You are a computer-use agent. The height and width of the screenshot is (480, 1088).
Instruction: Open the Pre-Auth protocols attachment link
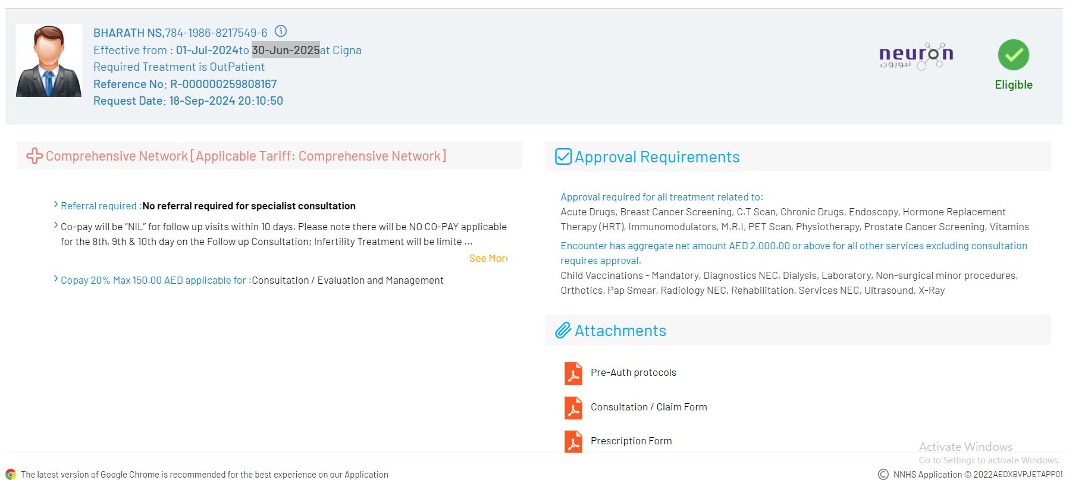point(634,372)
